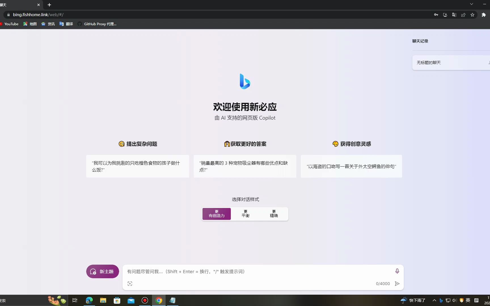Viewport: 490px width, 306px height.
Task: Select the 更精确 conversation style
Action: point(274,214)
